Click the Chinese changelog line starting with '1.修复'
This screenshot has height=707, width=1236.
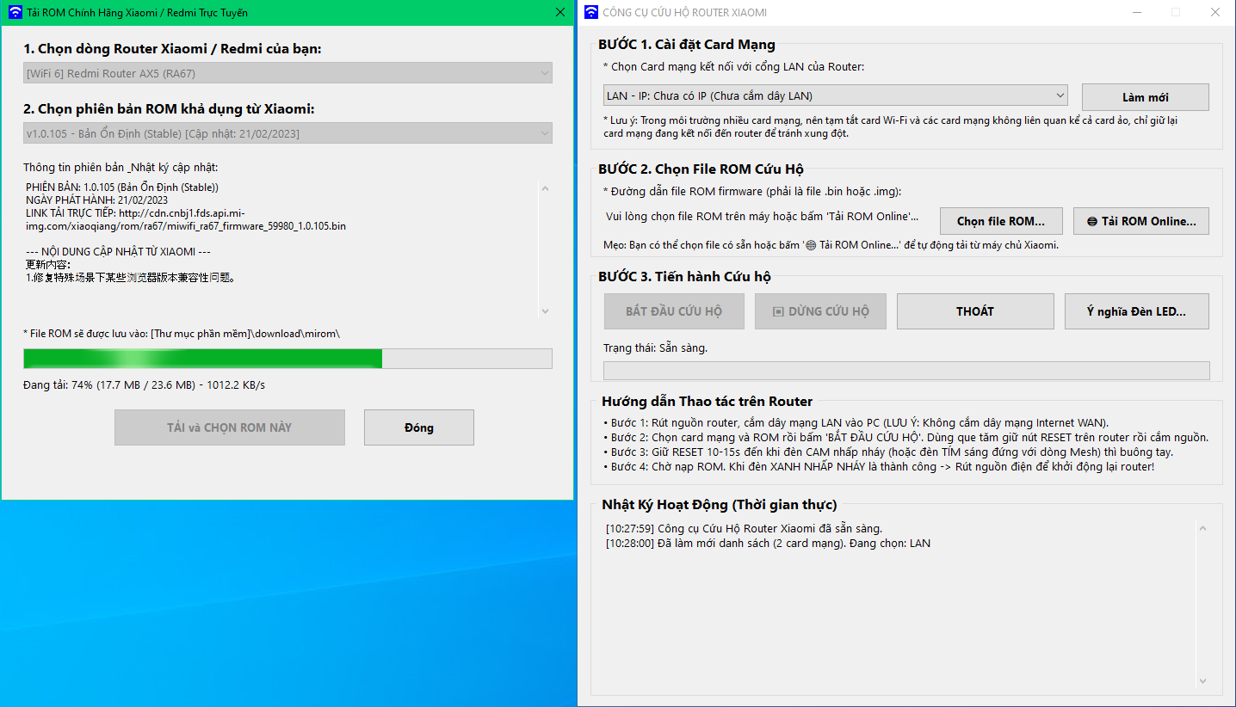(x=130, y=278)
